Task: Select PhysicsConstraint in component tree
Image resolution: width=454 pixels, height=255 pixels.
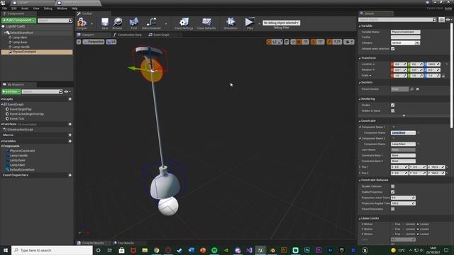Action: tap(37, 52)
